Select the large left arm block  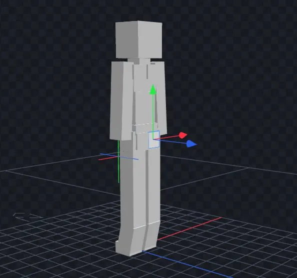[x=121, y=100]
